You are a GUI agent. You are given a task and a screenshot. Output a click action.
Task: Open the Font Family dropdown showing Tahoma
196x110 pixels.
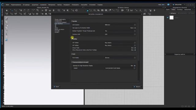[120, 58]
